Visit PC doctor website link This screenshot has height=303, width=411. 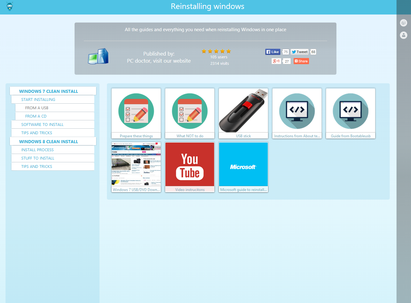pyautogui.click(x=159, y=61)
